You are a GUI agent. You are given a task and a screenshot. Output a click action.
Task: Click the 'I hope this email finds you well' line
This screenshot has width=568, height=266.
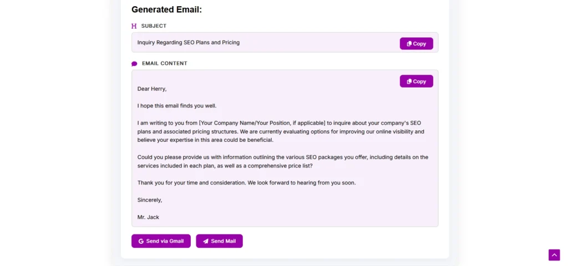coord(177,106)
